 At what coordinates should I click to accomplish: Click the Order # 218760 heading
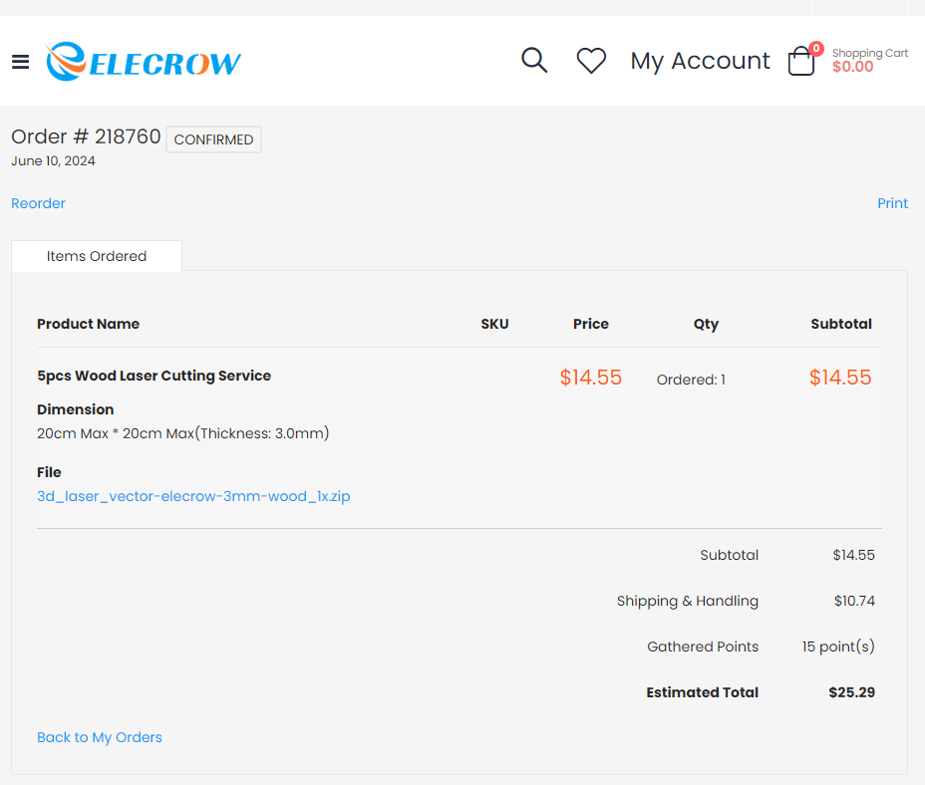pos(86,136)
